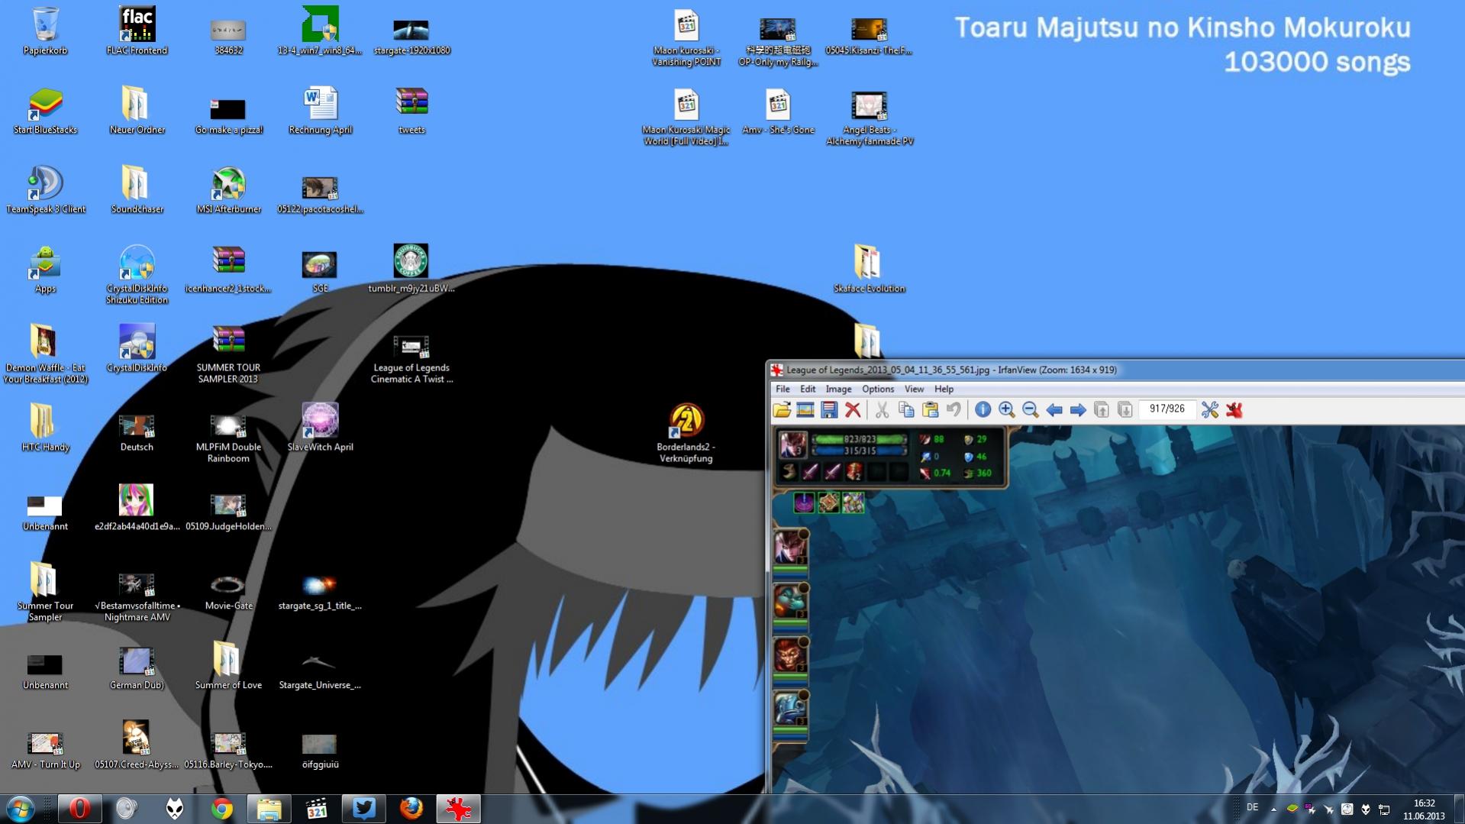The width and height of the screenshot is (1465, 824).
Task: Undo with the curved arrow icon
Action: [954, 410]
